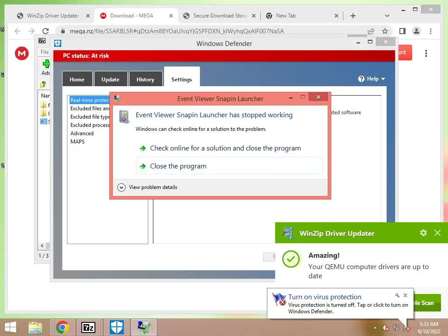Screen dimensions: 448x336
Task: Open Windows Defender from the taskbar
Action: pyautogui.click(x=117, y=327)
